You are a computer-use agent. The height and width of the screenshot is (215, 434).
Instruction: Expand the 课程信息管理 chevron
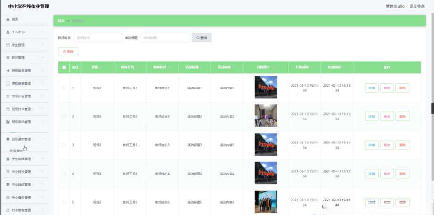42,83
